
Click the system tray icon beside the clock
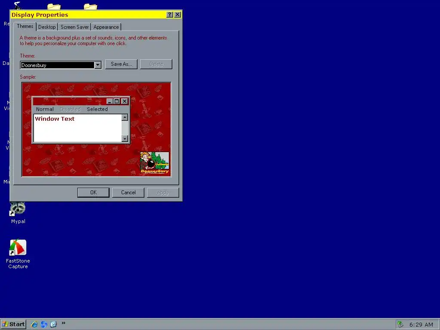tap(400, 324)
